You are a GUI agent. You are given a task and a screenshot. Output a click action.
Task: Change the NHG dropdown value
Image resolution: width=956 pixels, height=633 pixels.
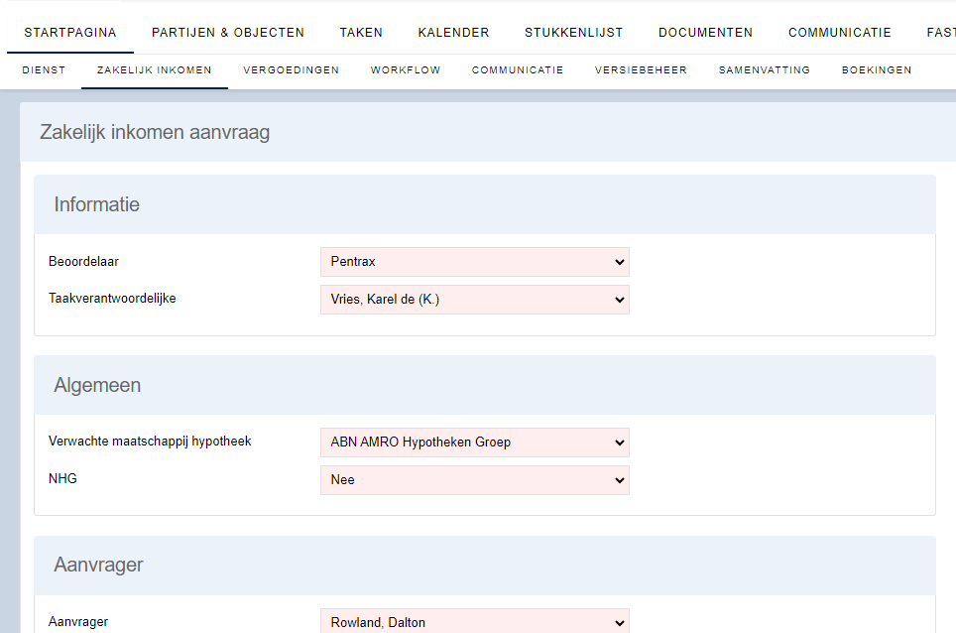pos(475,480)
